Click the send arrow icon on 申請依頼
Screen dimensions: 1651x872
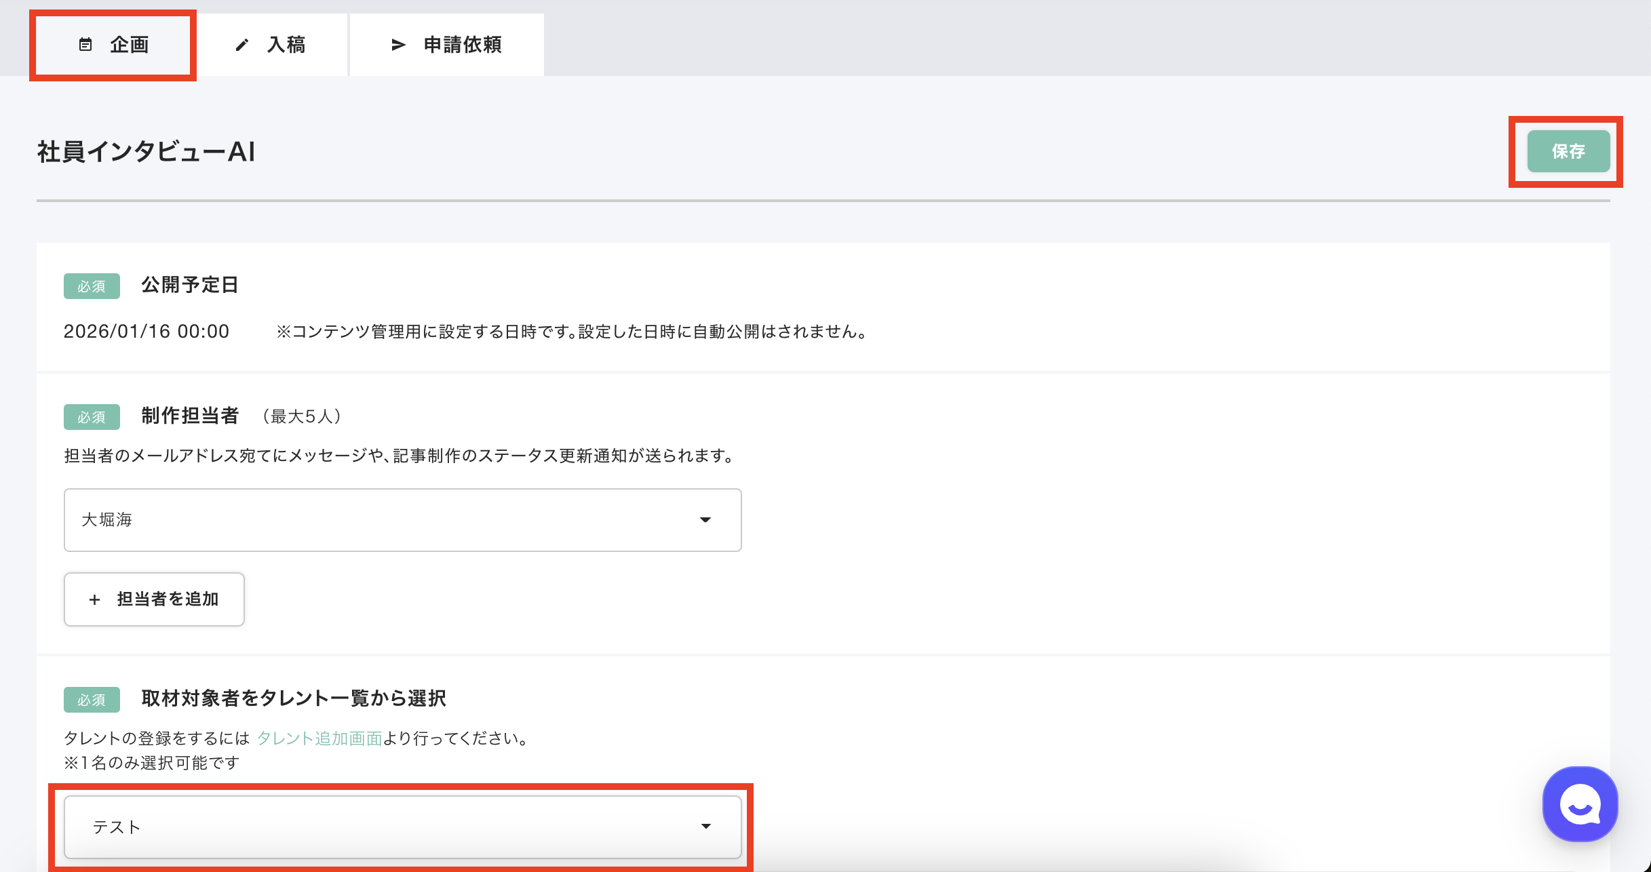399,45
